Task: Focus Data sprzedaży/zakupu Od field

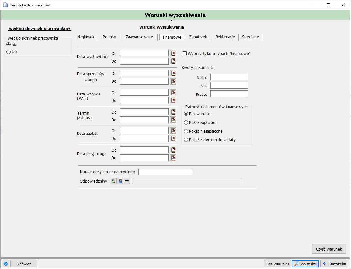Action: [144, 73]
